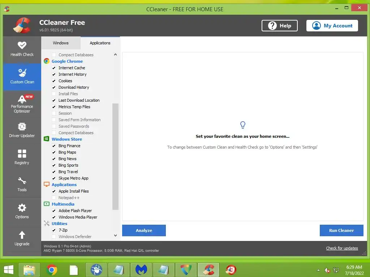Screen dimensions: 370x277
Task: Click the blank document taskbar icon
Action: pos(74,270)
